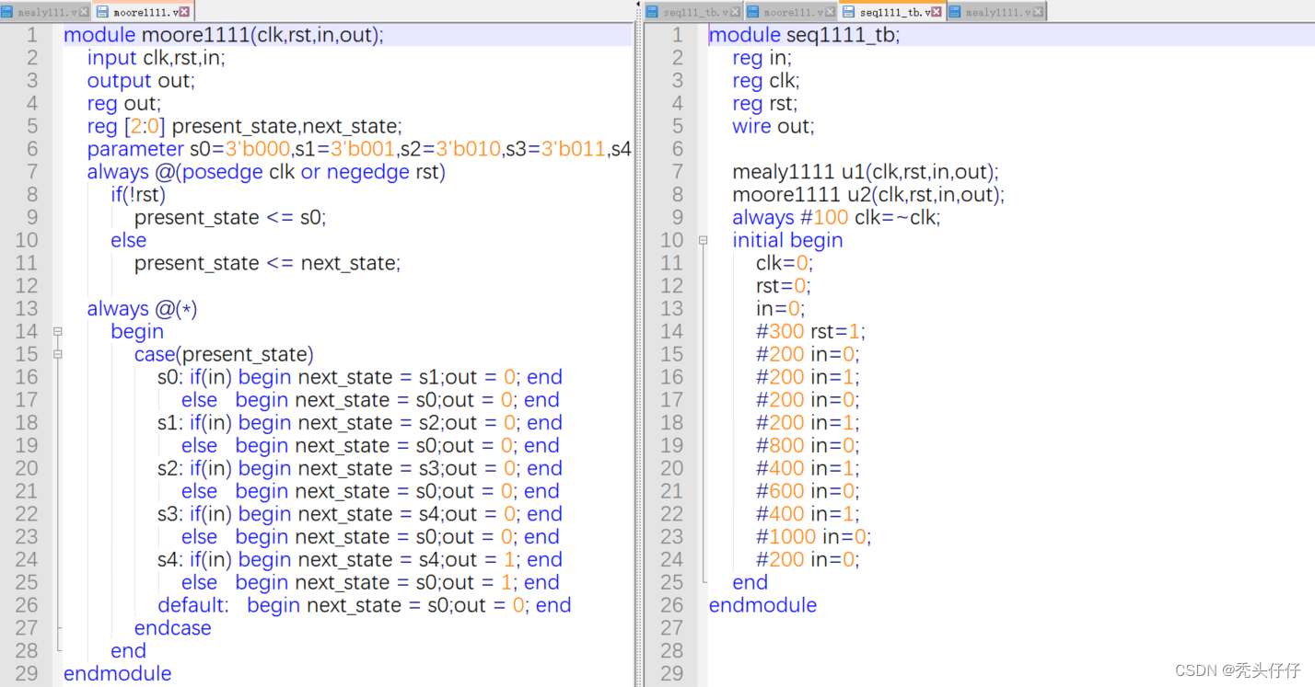Click 'reg [2:0] present_state,next_state;' line
The height and width of the screenshot is (687, 1315).
pyautogui.click(x=245, y=126)
